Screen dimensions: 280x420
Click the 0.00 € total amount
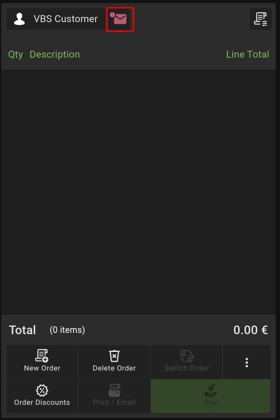click(250, 330)
